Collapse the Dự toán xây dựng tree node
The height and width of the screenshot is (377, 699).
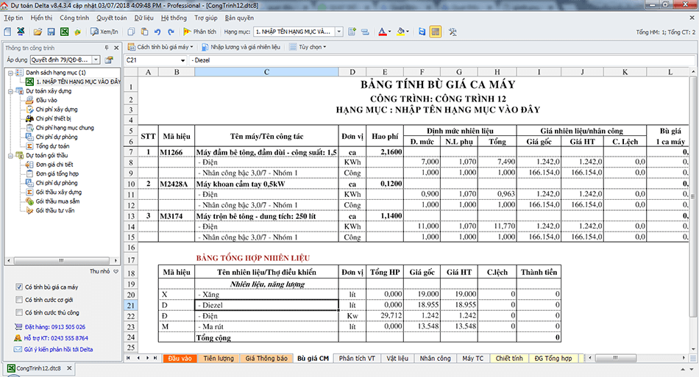pyautogui.click(x=9, y=91)
